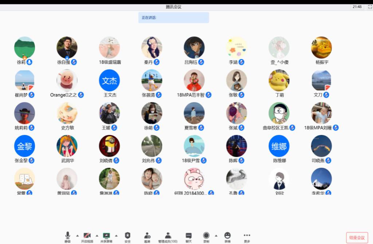Image resolution: width=373 pixels, height=244 pixels.
Task: Select participant 王文杰's blue avatar
Action: click(x=109, y=80)
